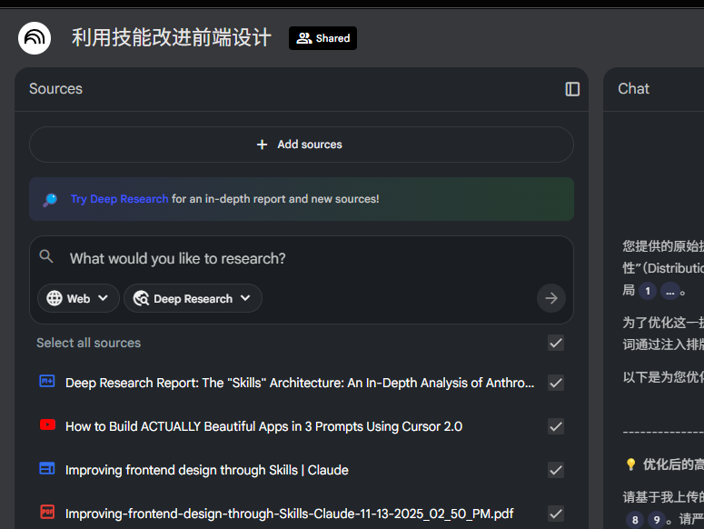Click PDF icon of Improving-frontend-design pdf source
Screen dimensions: 704x529
pyautogui.click(x=47, y=512)
